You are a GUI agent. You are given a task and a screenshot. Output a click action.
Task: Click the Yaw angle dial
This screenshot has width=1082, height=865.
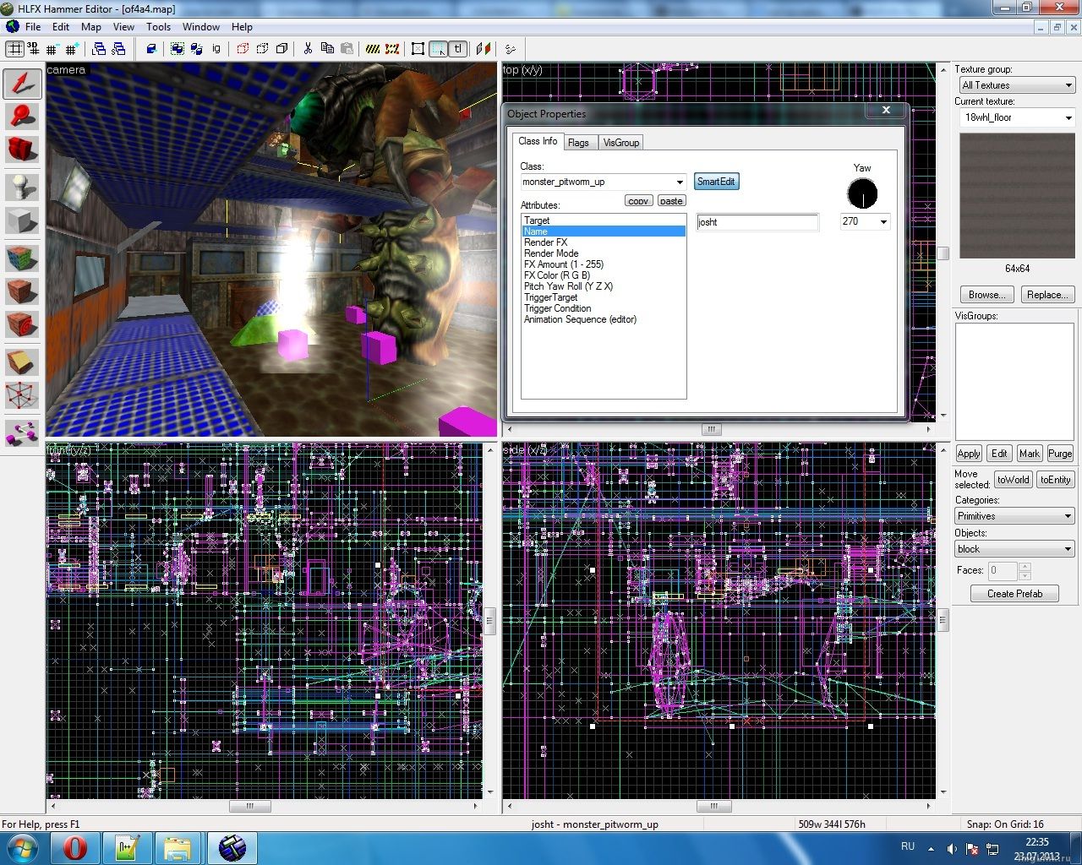pos(862,194)
